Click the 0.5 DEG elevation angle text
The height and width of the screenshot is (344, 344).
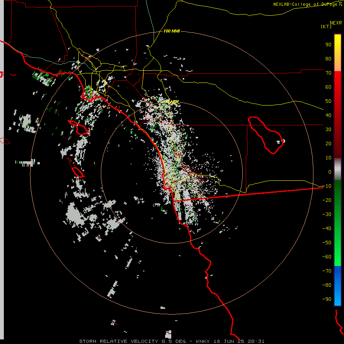(174, 341)
